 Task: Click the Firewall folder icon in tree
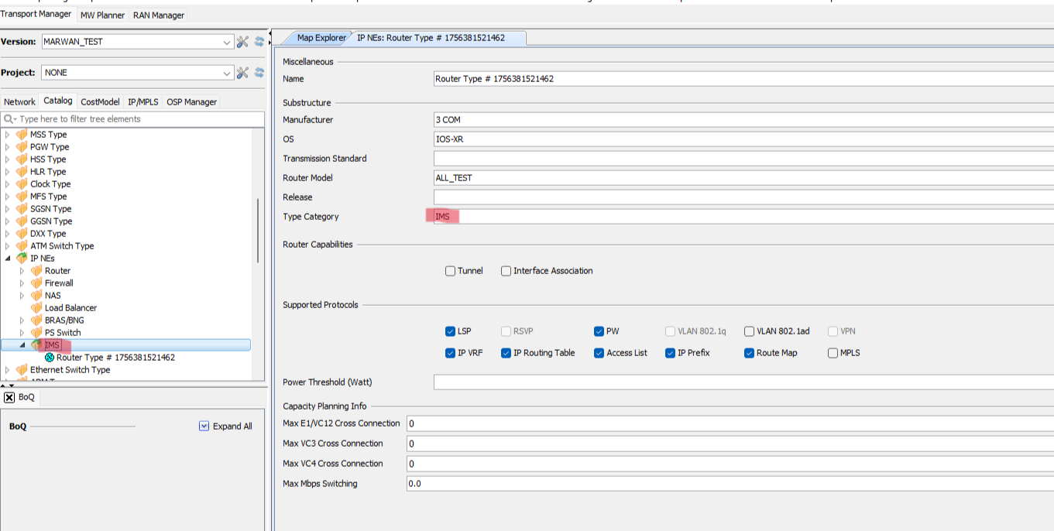36,283
